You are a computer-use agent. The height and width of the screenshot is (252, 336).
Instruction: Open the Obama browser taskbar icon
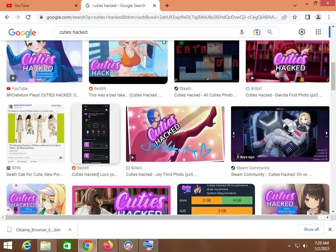pos(128,245)
